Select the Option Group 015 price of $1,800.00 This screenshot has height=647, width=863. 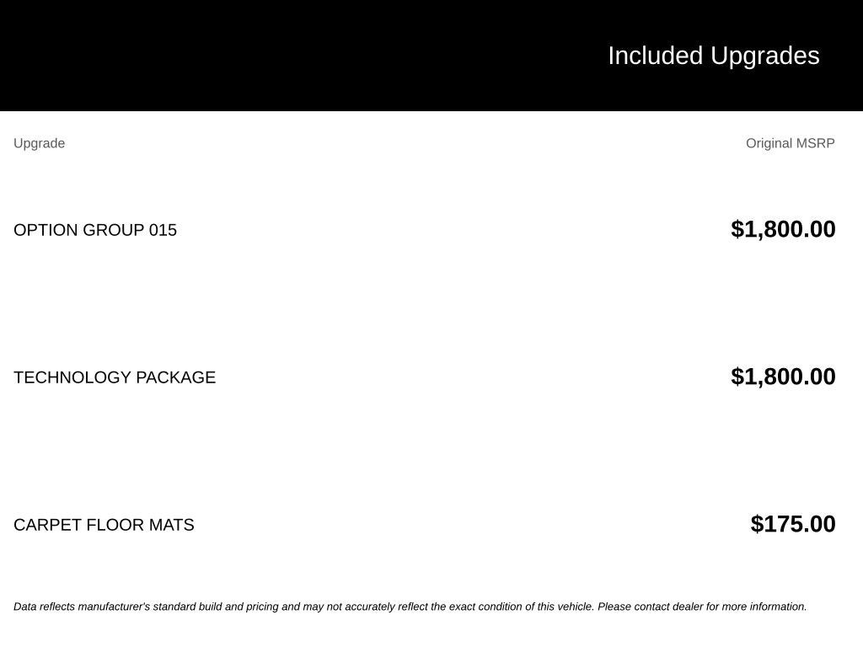[783, 229]
